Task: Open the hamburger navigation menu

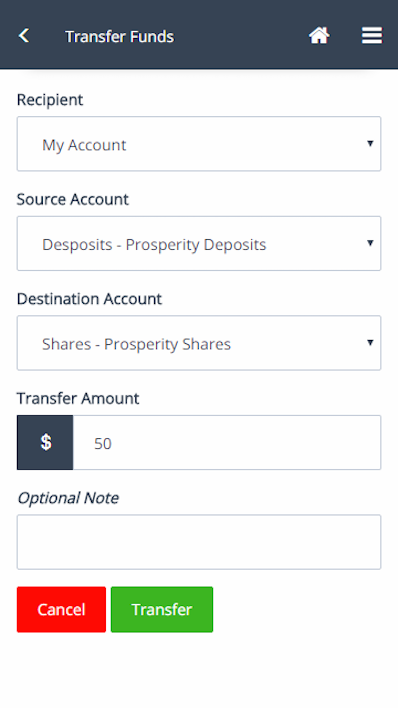Action: (x=371, y=36)
